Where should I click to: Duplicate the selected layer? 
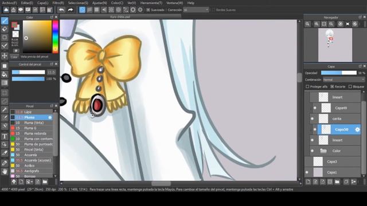(x=346, y=181)
